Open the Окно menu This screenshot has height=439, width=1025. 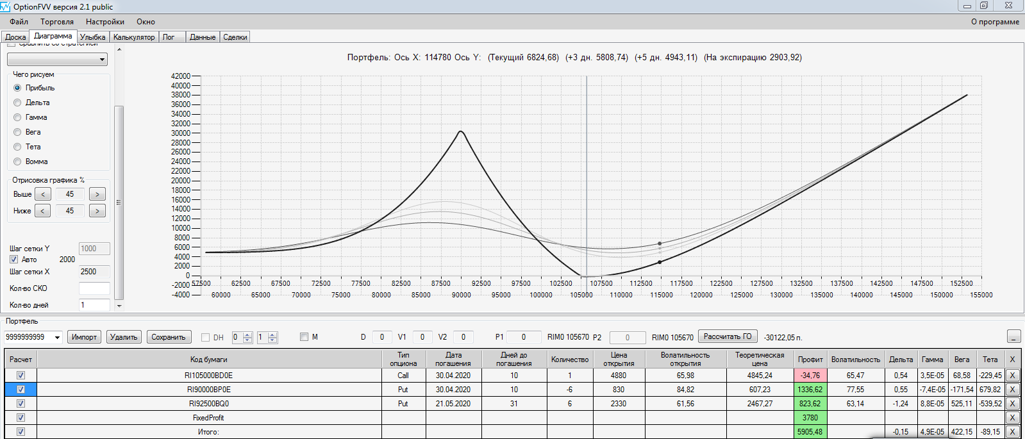point(146,22)
